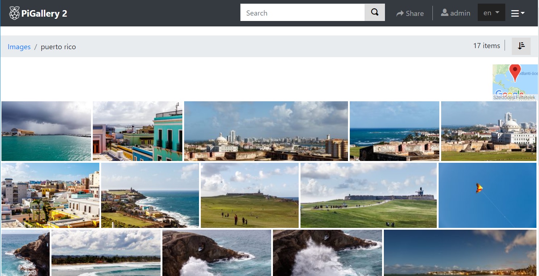Click the PiGallery 2 title text
The width and height of the screenshot is (539, 276).
44,14
